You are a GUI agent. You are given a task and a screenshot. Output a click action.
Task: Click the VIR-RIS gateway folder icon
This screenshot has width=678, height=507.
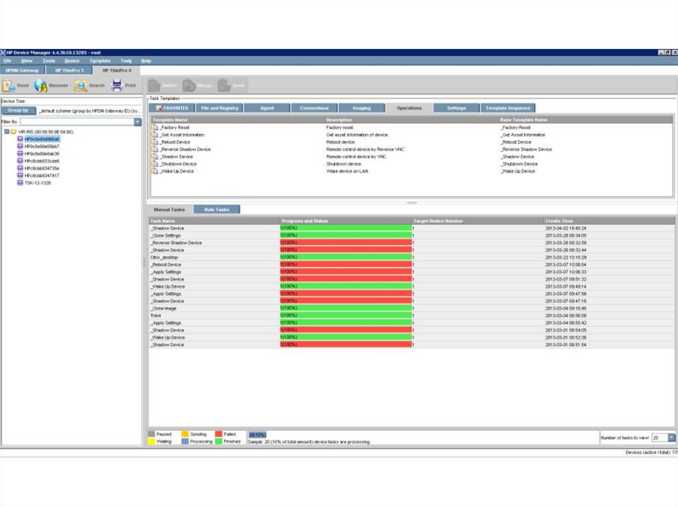point(13,132)
